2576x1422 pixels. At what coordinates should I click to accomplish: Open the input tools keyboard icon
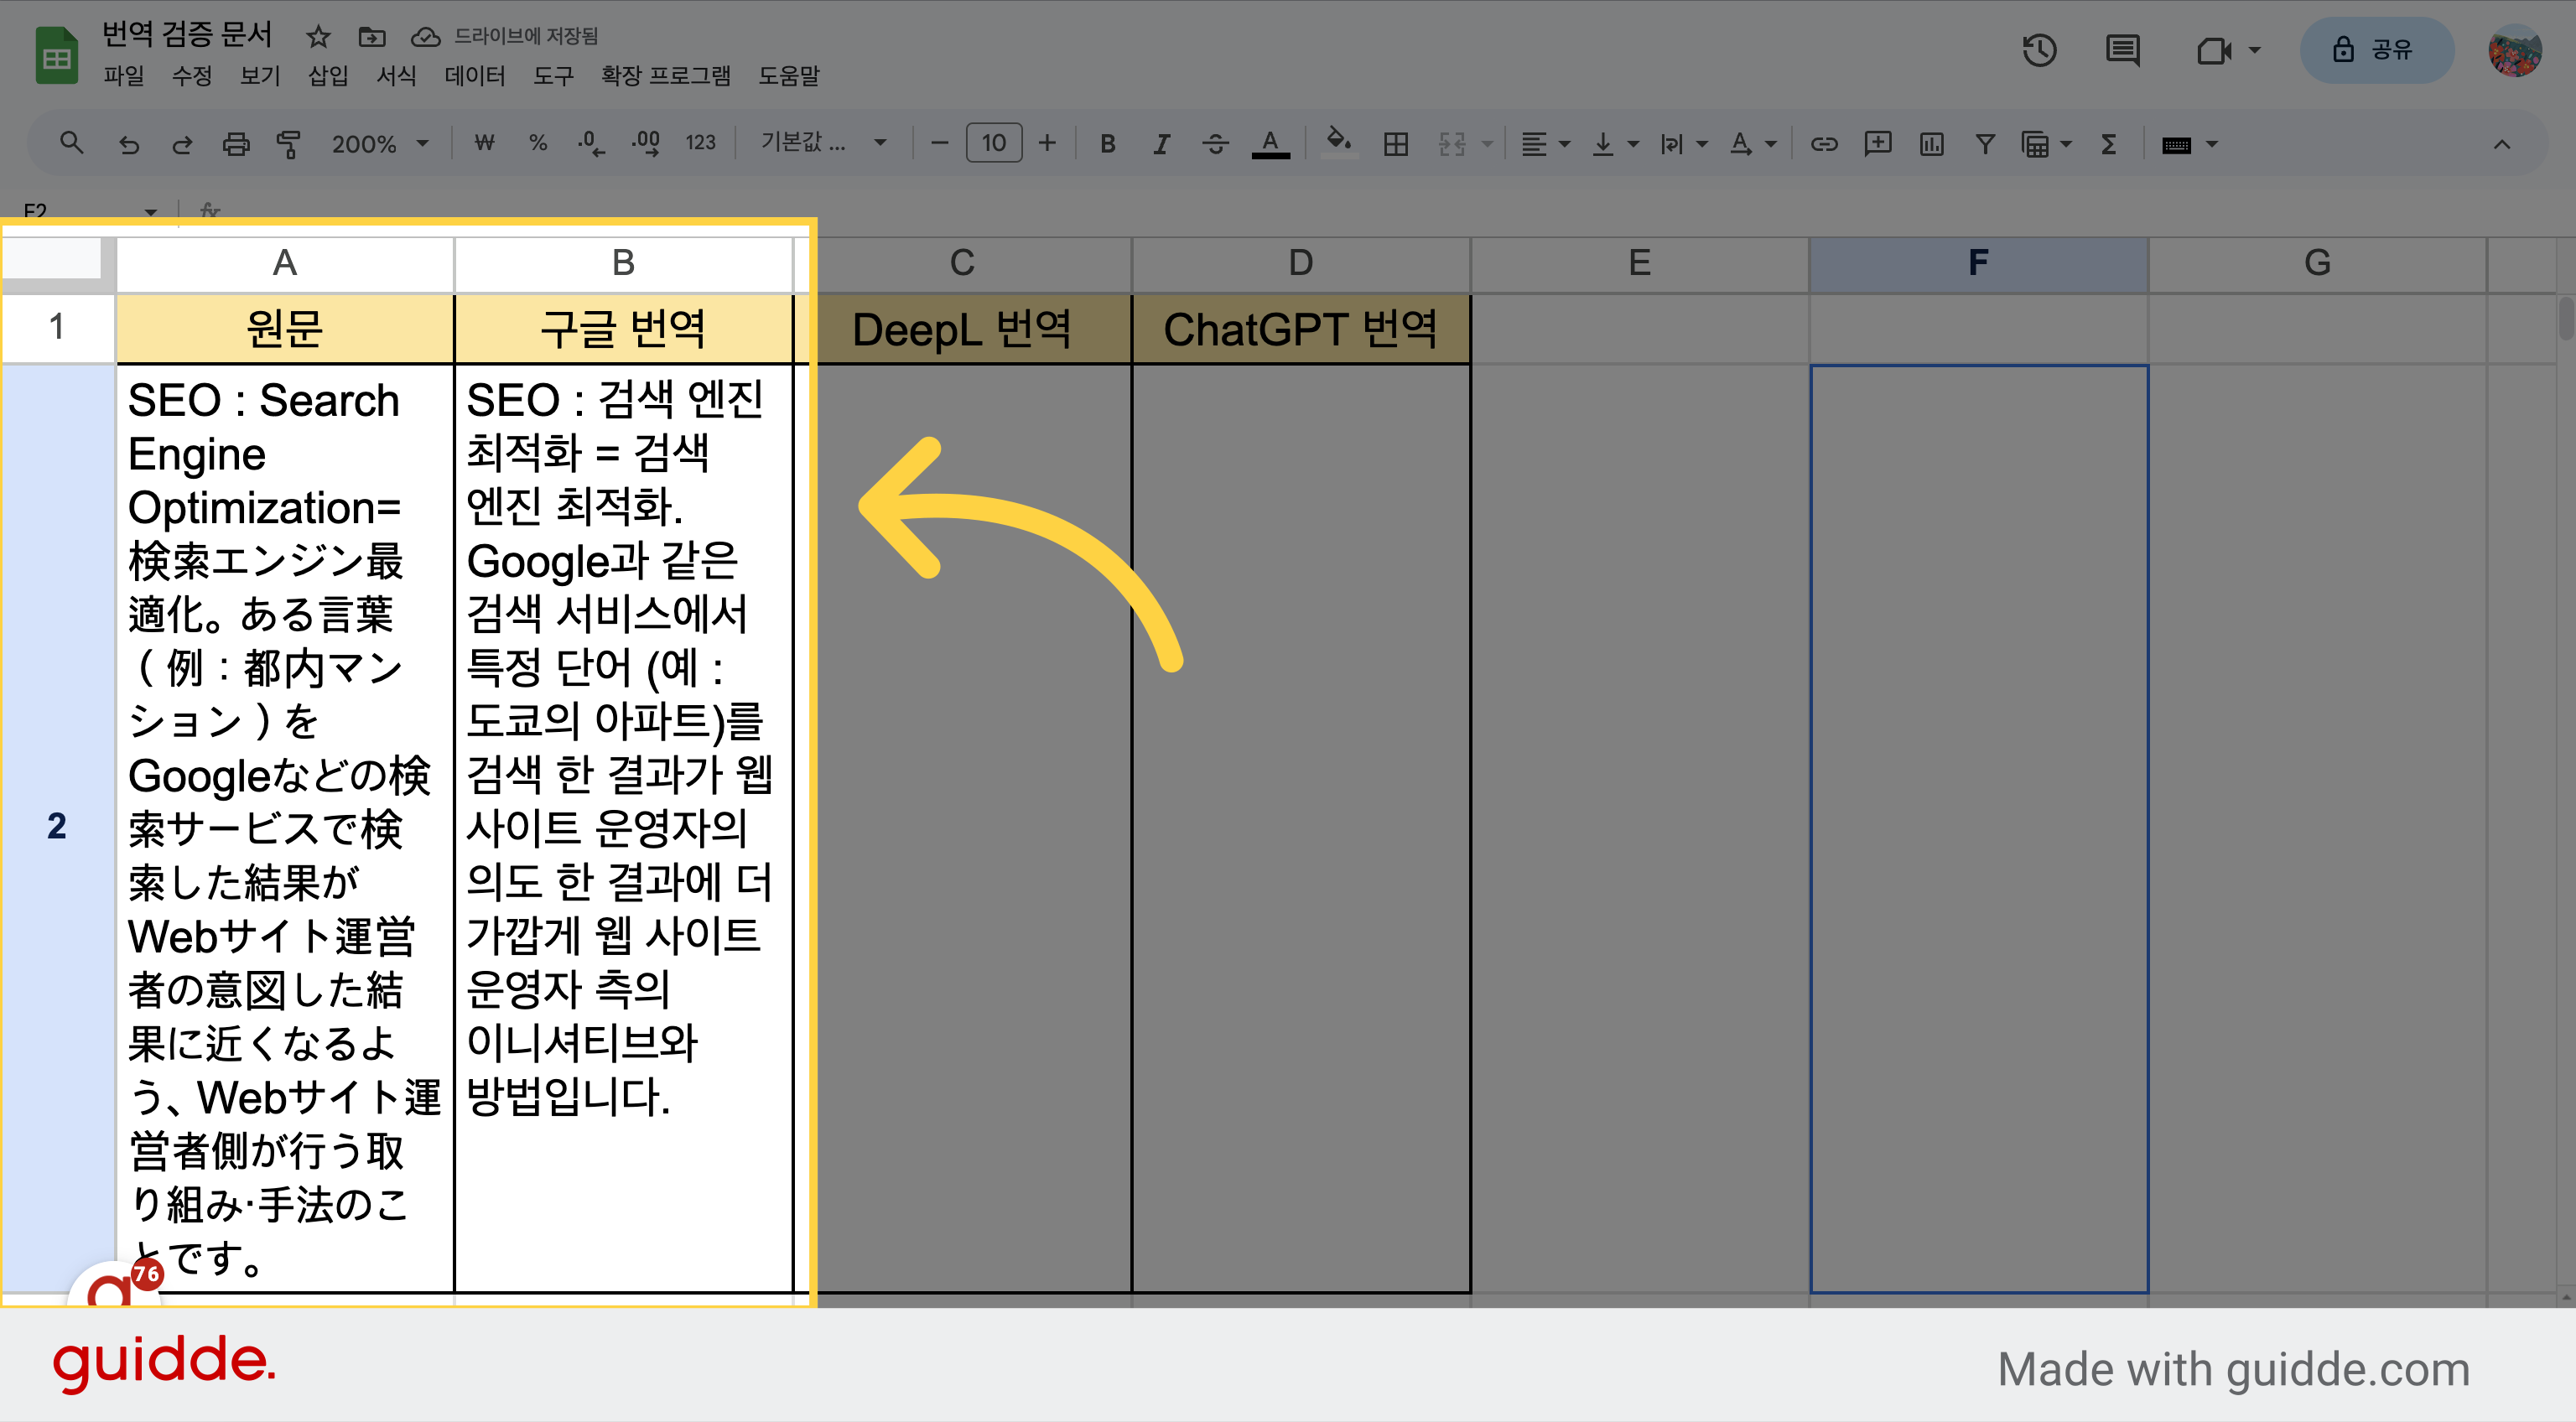[x=2177, y=145]
